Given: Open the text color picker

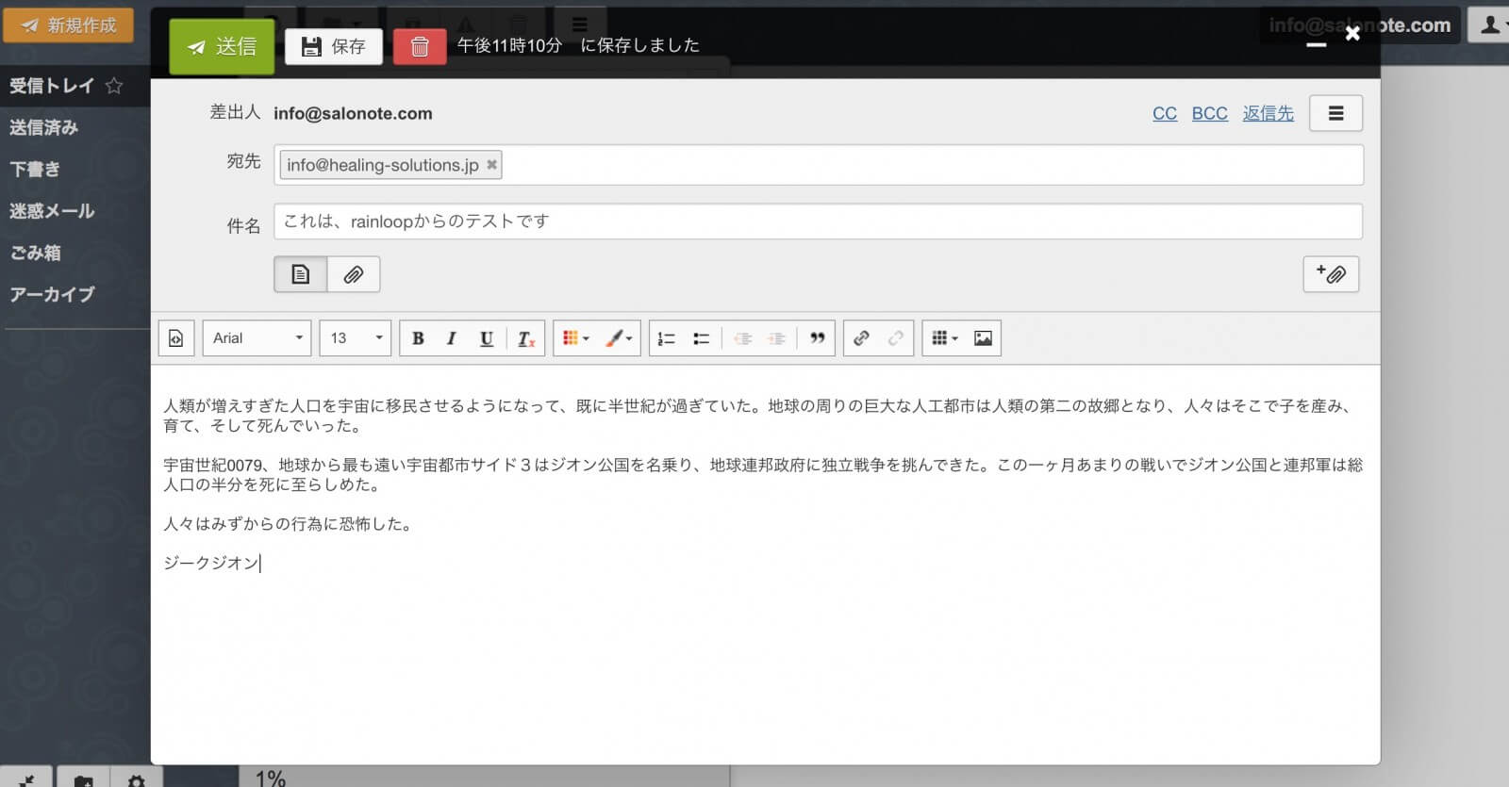Looking at the screenshot, I should pyautogui.click(x=575, y=338).
